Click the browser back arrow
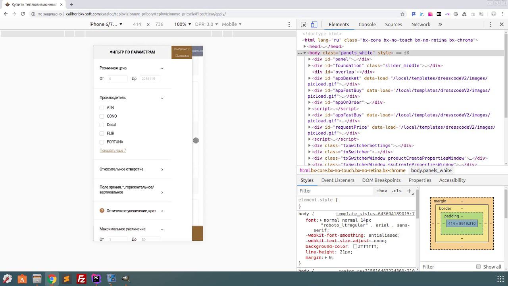The width and height of the screenshot is (508, 286). tap(6, 14)
